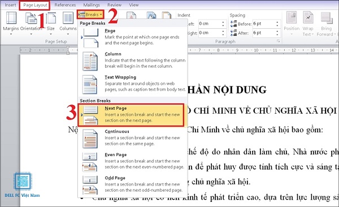This screenshot has width=339, height=207.
Task: Click the Spacing Before icon
Action: 233,24
